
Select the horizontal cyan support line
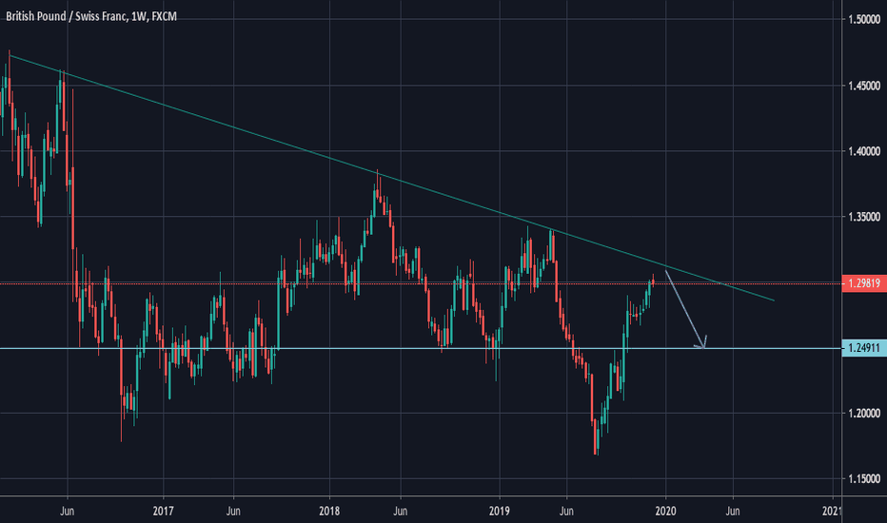click(421, 348)
